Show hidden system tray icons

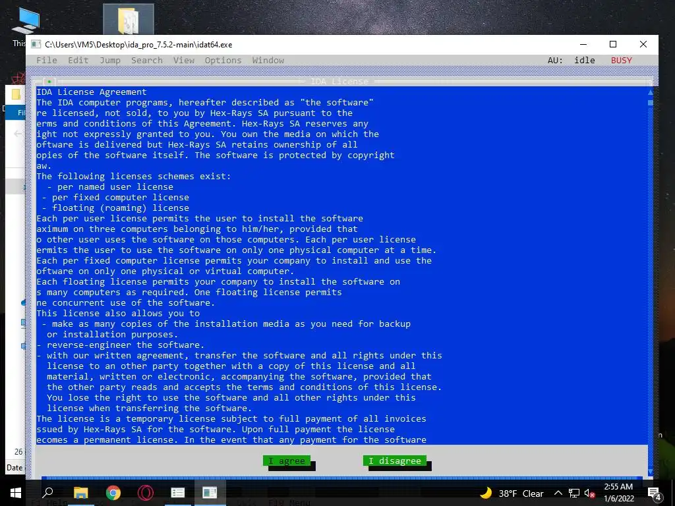558,493
